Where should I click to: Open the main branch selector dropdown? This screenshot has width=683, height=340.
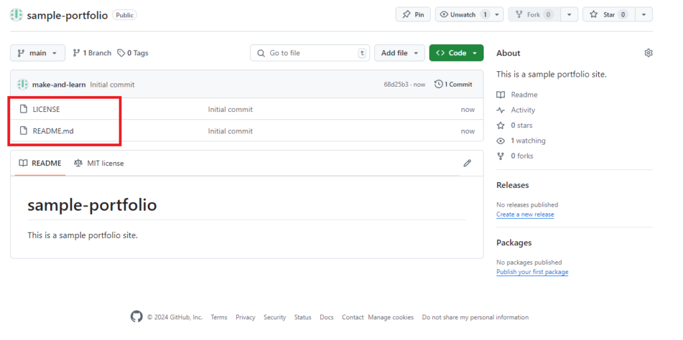pyautogui.click(x=38, y=53)
